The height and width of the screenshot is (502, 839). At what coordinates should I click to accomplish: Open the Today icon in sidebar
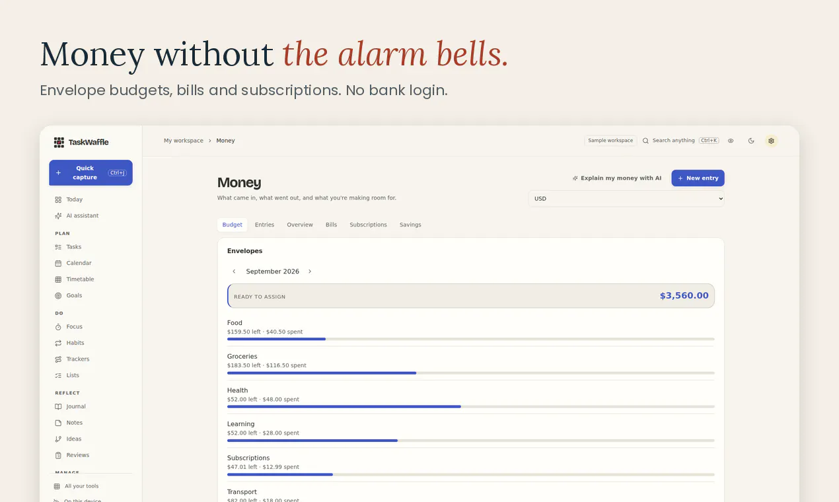pos(58,199)
